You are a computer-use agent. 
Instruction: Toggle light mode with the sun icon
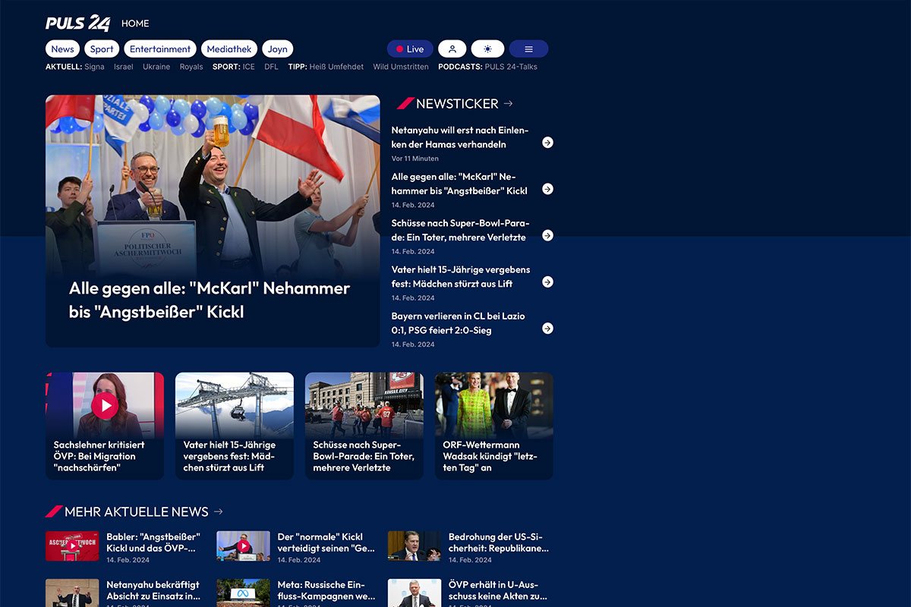(x=487, y=49)
